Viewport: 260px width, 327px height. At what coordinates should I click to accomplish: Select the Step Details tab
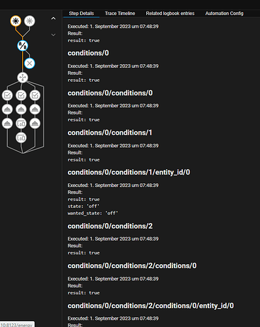(82, 14)
